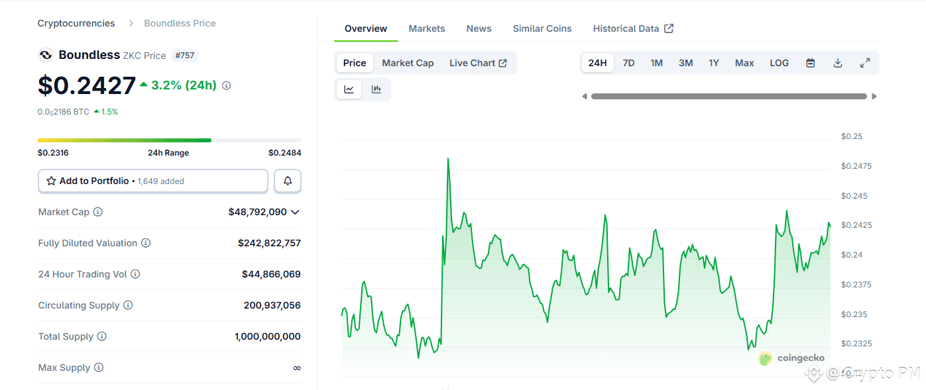The height and width of the screenshot is (390, 926).
Task: Download chart data with the download icon
Action: click(x=837, y=63)
